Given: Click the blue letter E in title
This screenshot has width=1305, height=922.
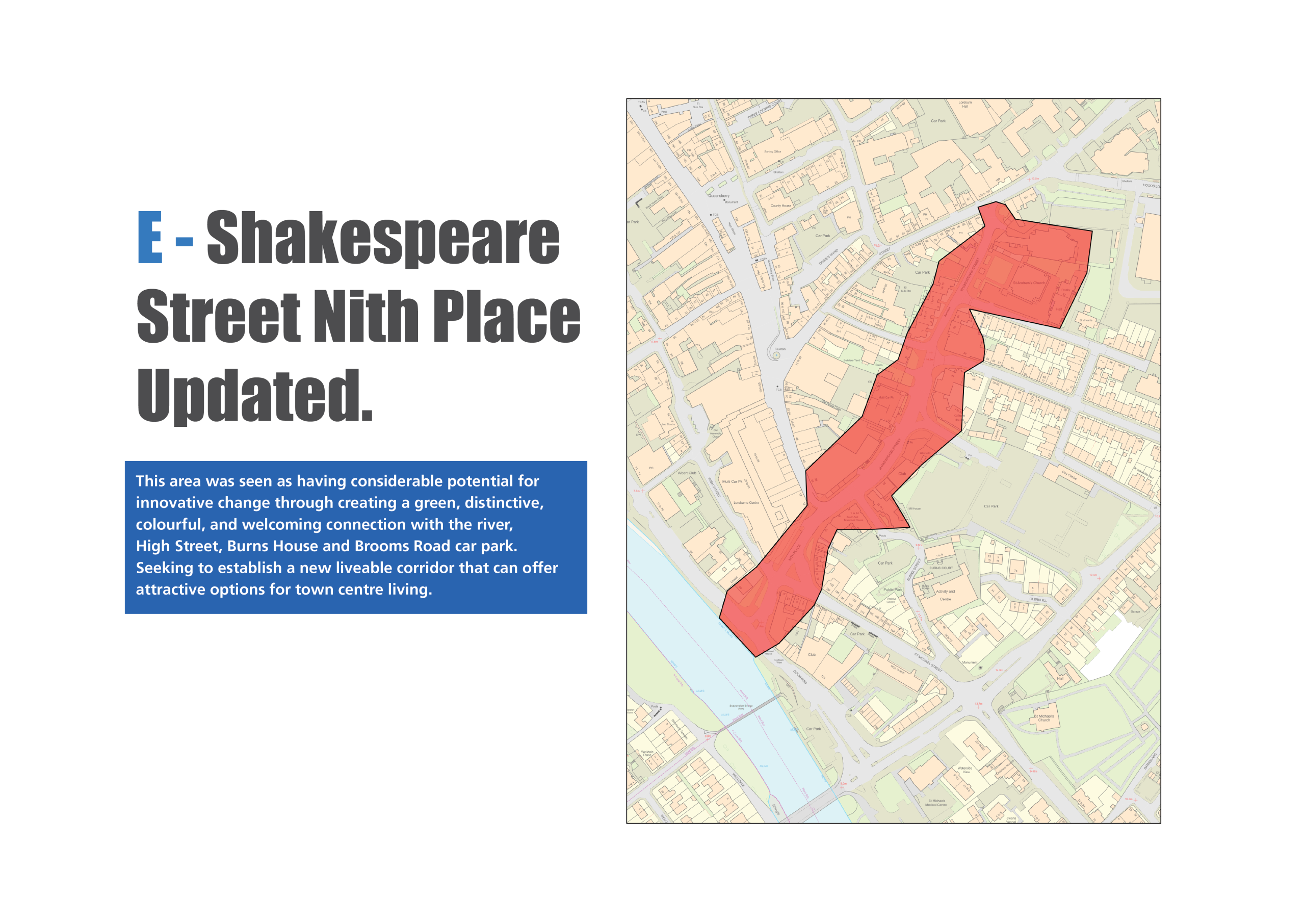Looking at the screenshot, I should [150, 237].
